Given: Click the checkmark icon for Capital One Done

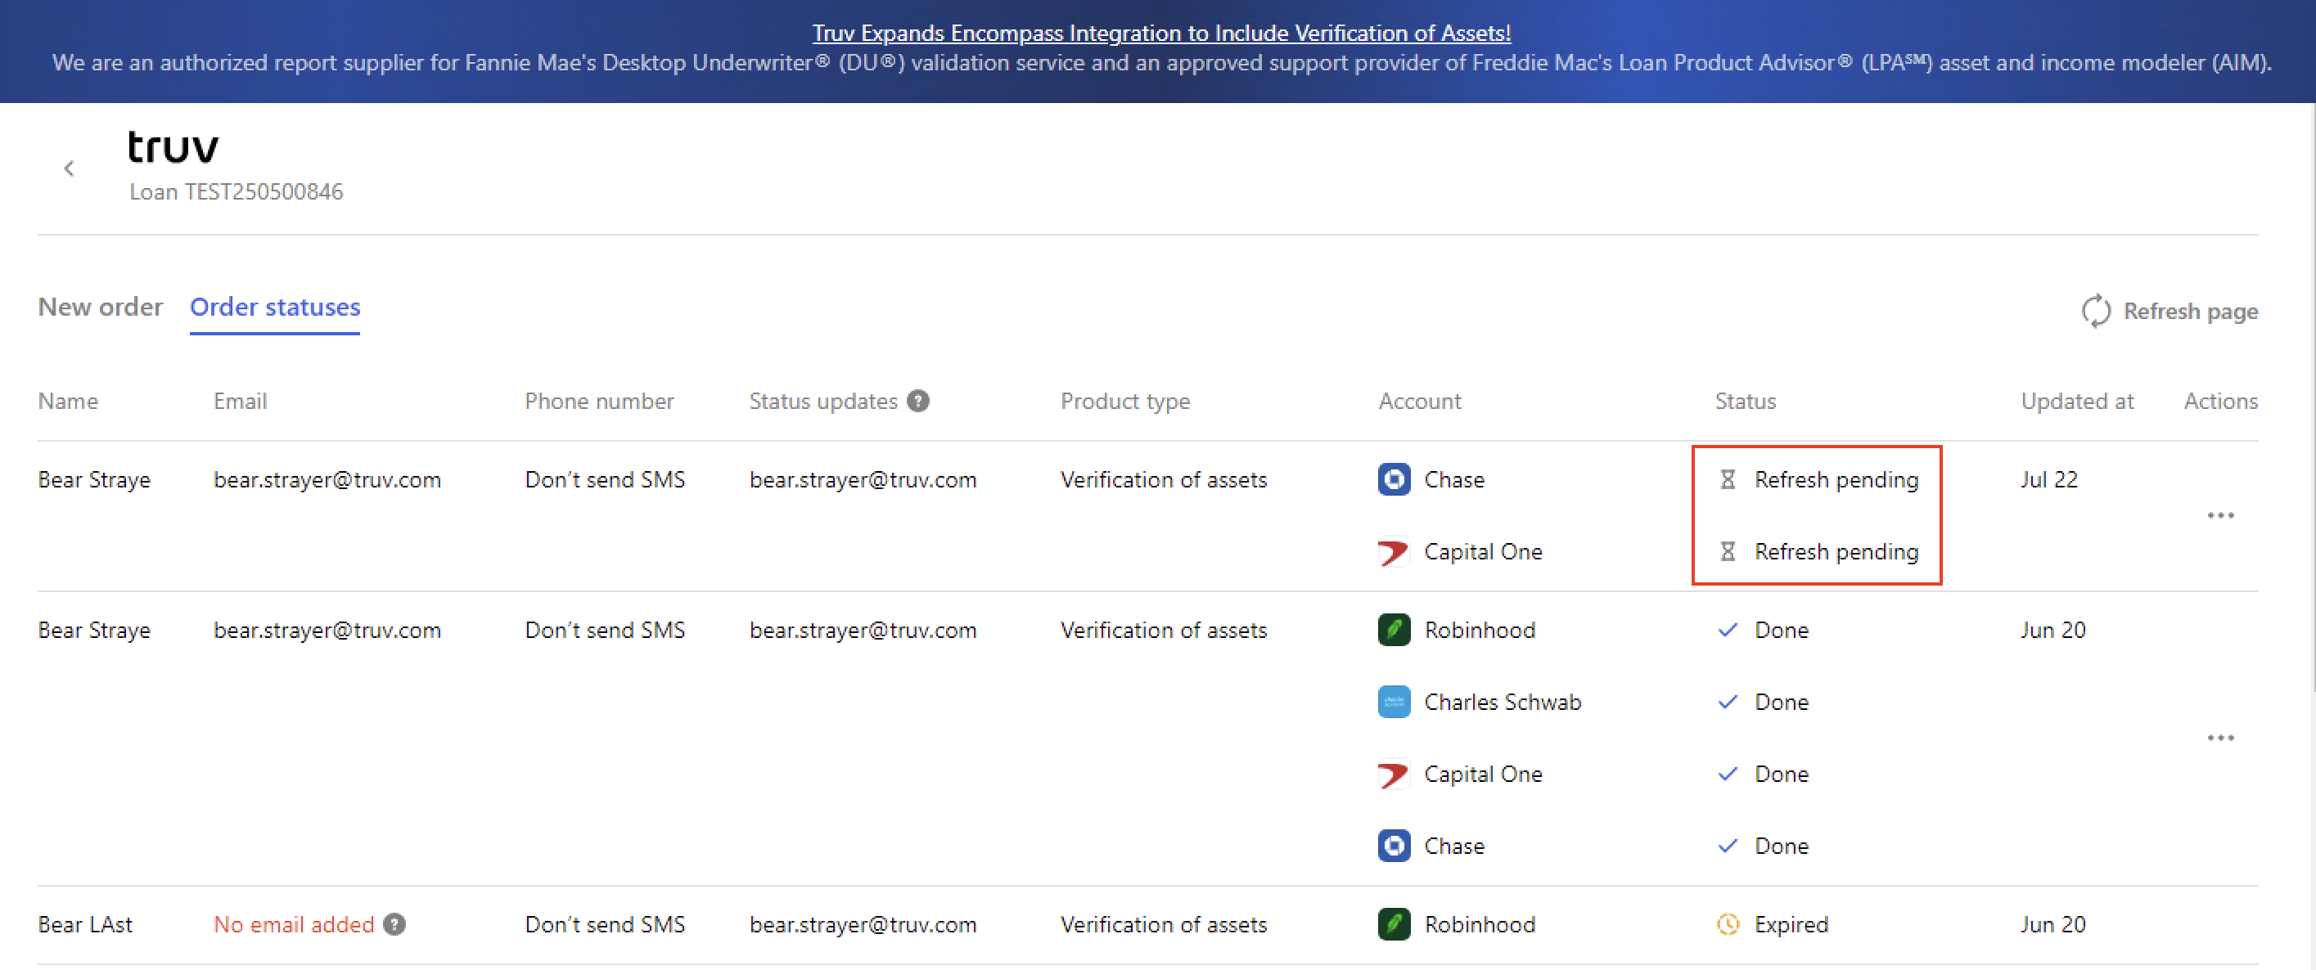Looking at the screenshot, I should pyautogui.click(x=1727, y=775).
